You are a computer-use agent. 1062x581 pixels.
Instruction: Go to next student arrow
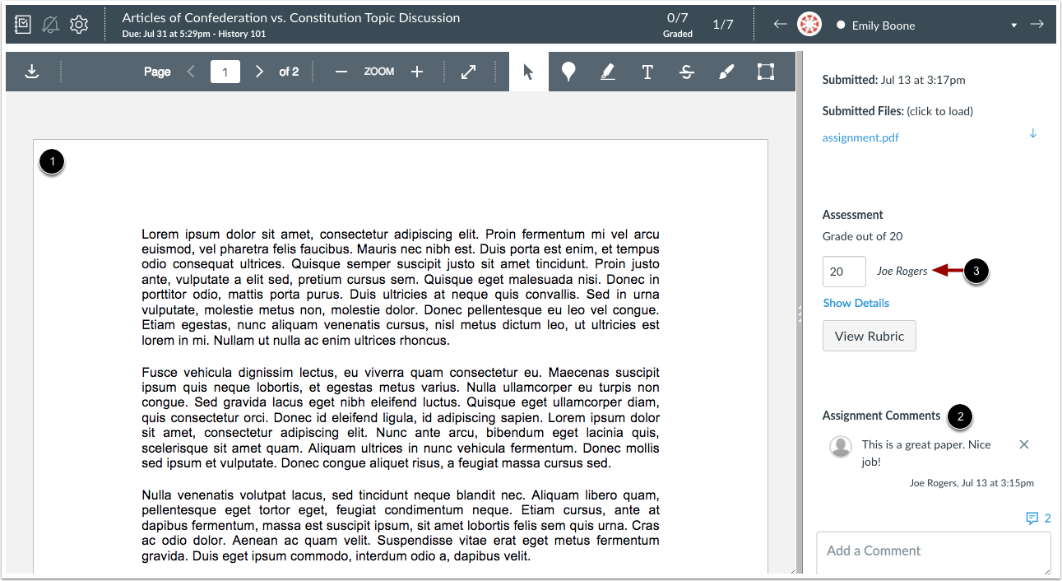tap(1036, 25)
